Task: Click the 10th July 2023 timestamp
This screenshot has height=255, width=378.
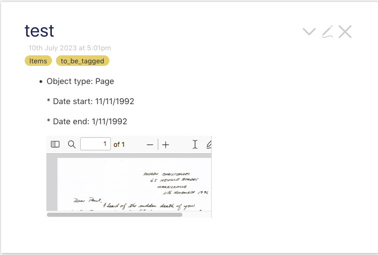Action: [x=70, y=48]
